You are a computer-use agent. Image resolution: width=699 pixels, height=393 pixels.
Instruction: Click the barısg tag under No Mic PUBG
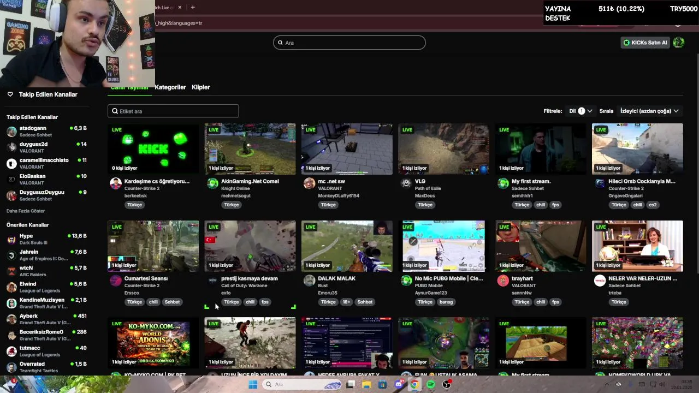pyautogui.click(x=446, y=302)
